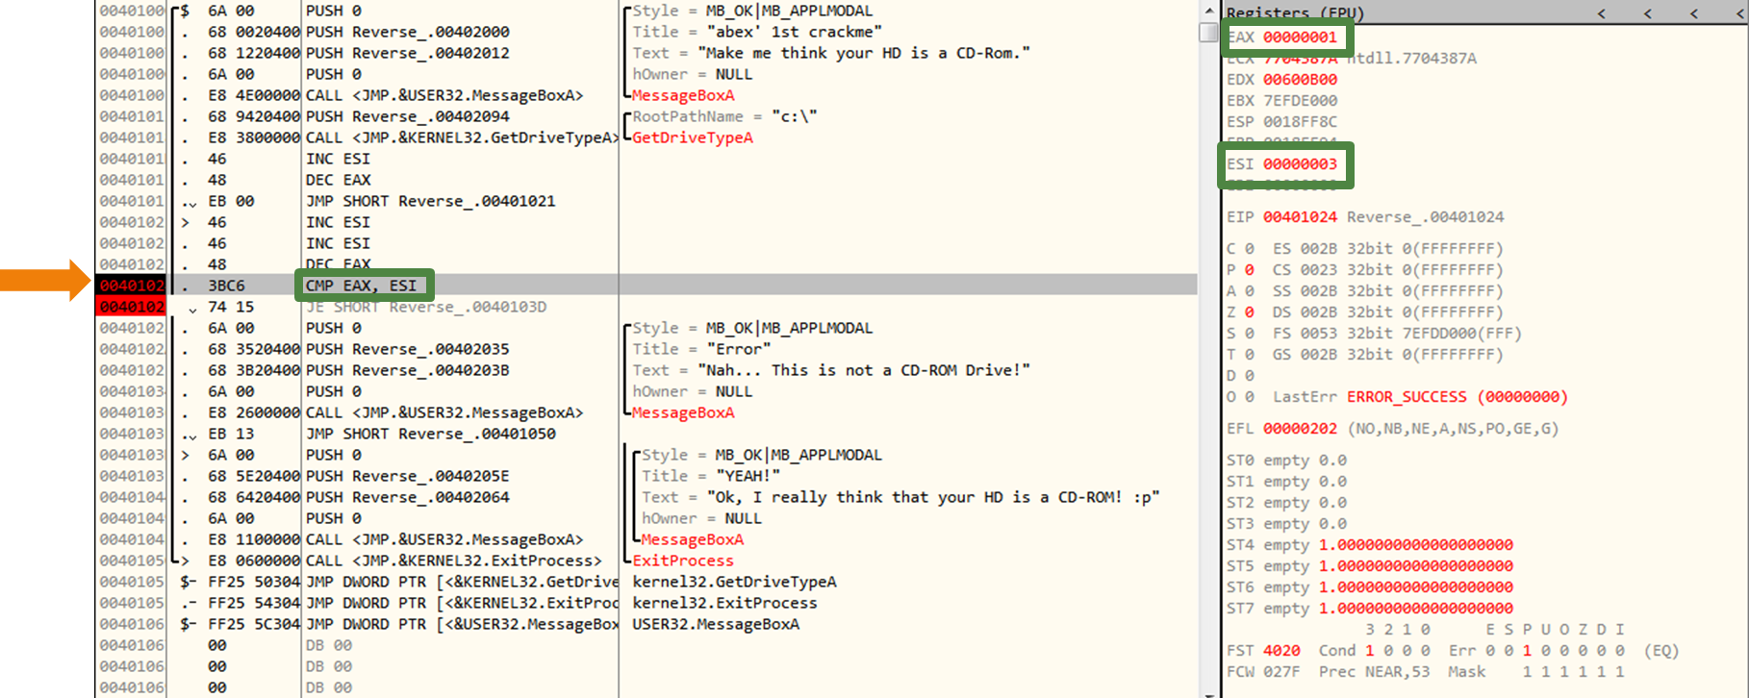The image size is (1749, 698).
Task: Select the CMP EAX, ESI instruction
Action: click(x=362, y=286)
